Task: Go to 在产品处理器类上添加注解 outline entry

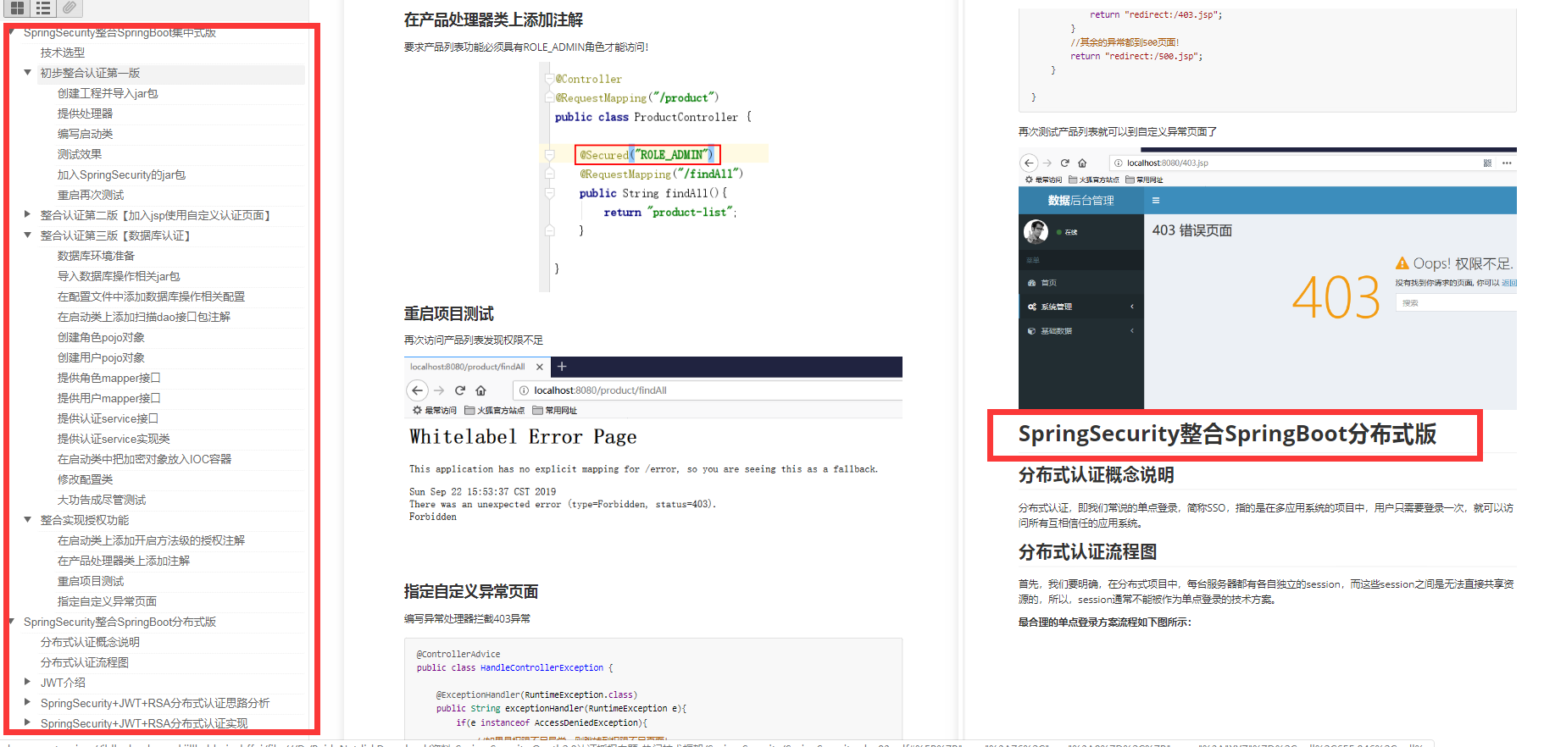Action: (x=124, y=561)
